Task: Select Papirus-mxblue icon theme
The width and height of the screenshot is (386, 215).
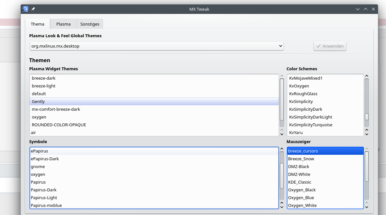Action: click(154, 205)
